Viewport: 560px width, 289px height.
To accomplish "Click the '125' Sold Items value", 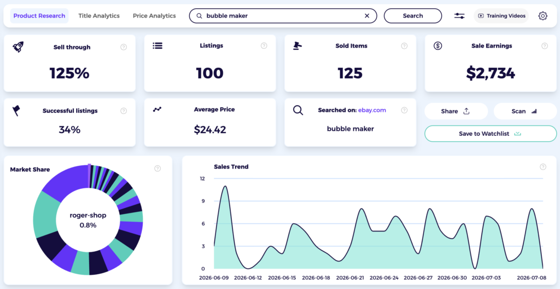I will [351, 73].
